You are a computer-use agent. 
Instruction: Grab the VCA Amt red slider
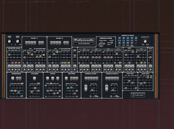[150, 57]
